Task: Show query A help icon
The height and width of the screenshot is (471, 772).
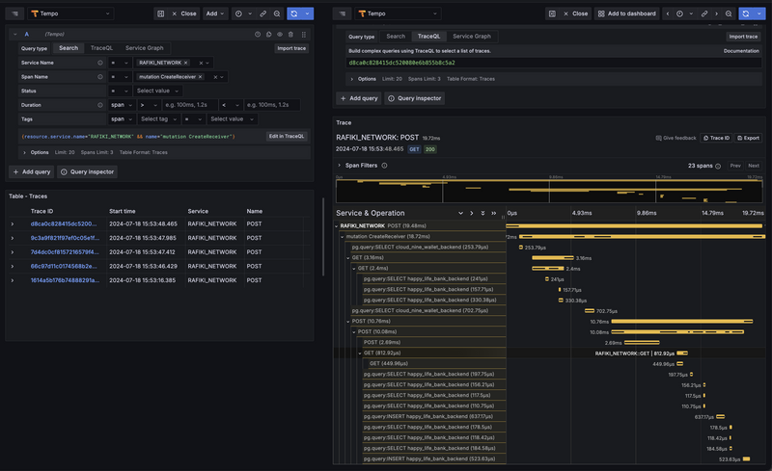Action: point(258,35)
